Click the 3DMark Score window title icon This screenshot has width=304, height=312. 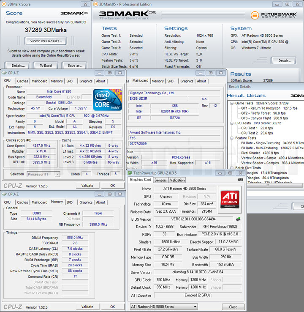click(4, 4)
